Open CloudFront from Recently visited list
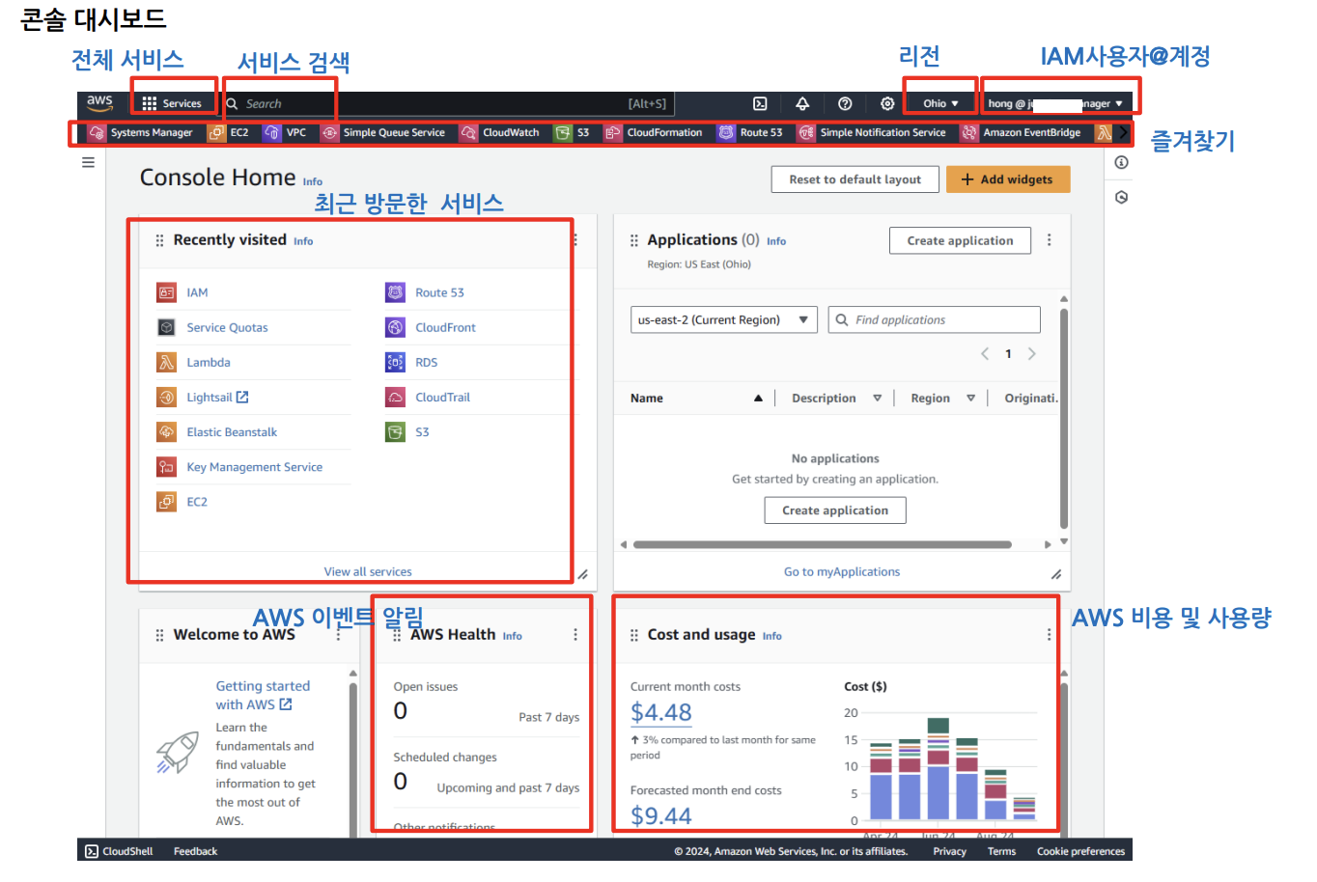Image resolution: width=1317 pixels, height=882 pixels. point(445,328)
